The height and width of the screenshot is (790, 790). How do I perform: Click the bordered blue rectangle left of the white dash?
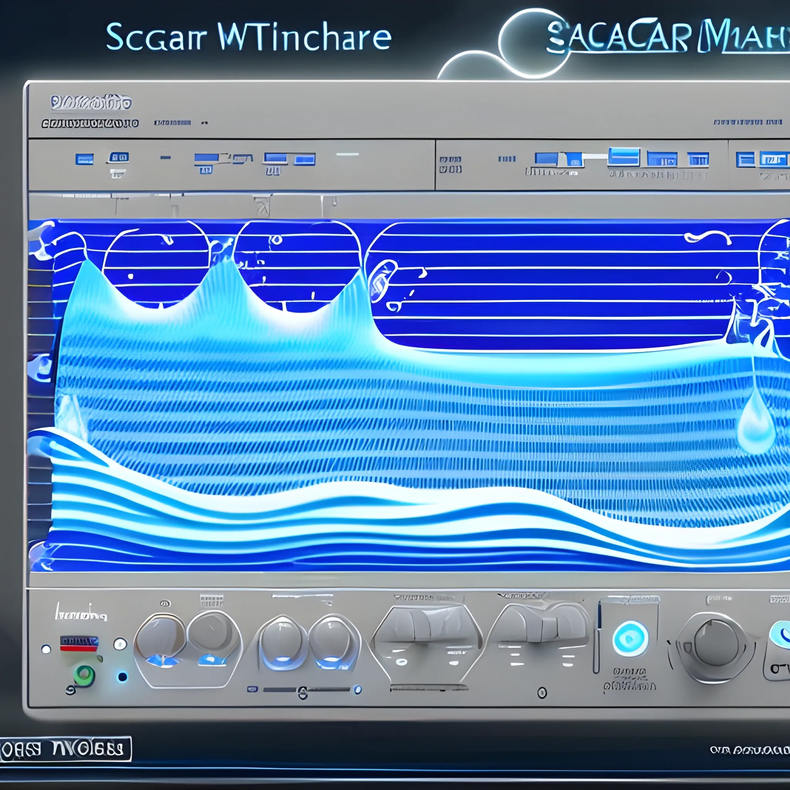click(305, 159)
